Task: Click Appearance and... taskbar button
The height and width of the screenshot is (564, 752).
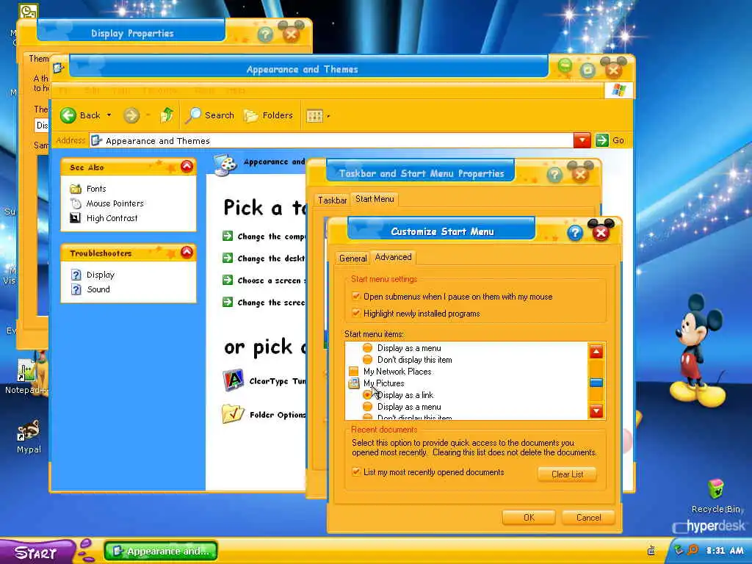Action: (x=161, y=551)
